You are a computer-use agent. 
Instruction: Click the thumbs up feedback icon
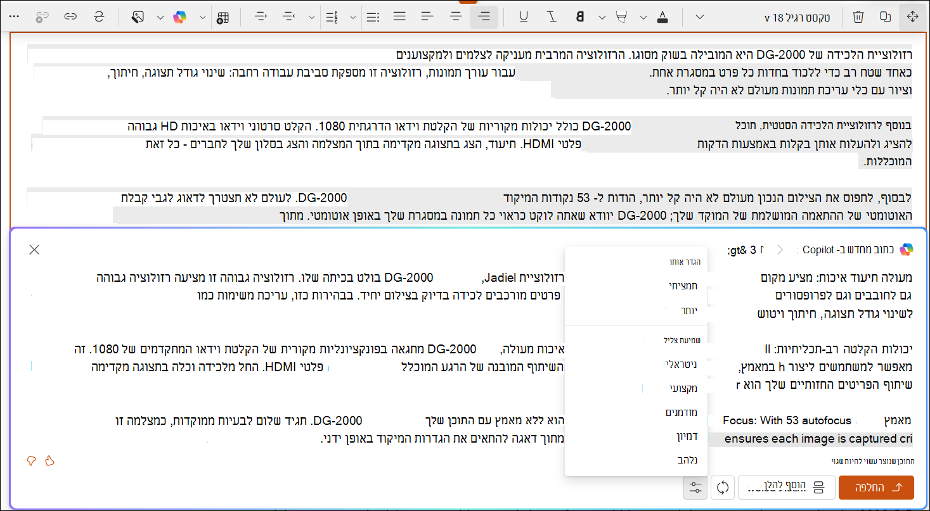click(x=50, y=461)
